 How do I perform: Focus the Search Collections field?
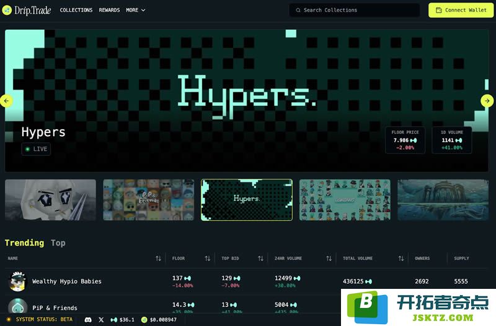(x=354, y=10)
